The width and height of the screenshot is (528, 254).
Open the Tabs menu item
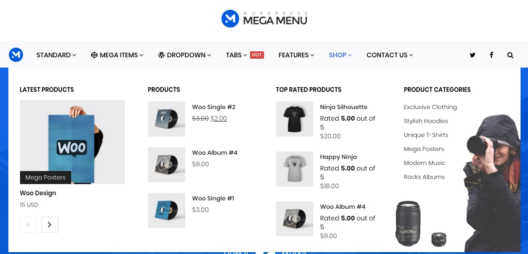(x=237, y=55)
